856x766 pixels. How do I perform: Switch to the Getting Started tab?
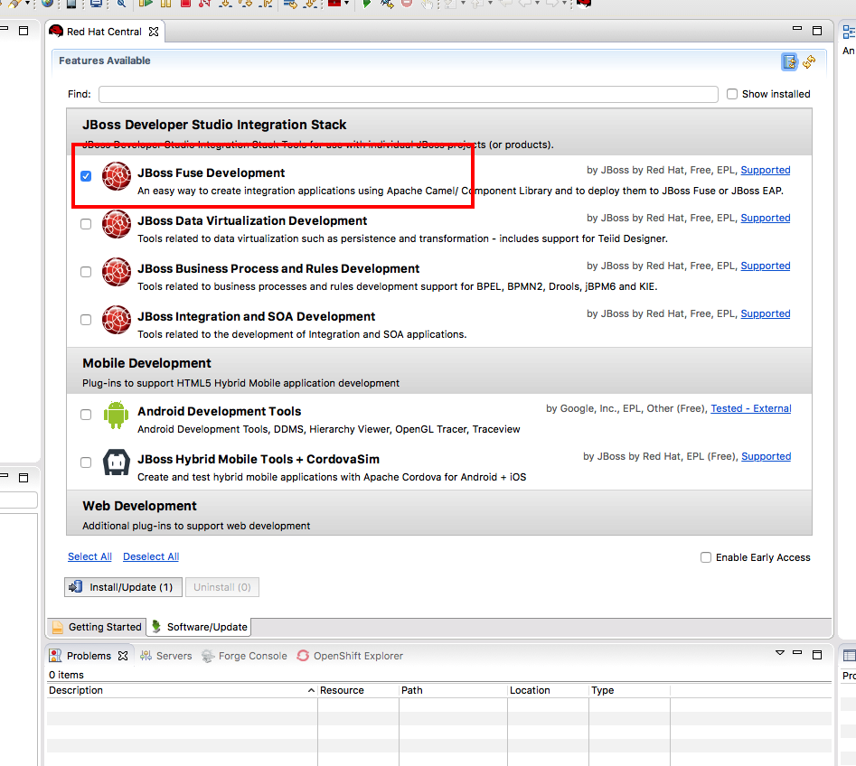click(x=97, y=627)
